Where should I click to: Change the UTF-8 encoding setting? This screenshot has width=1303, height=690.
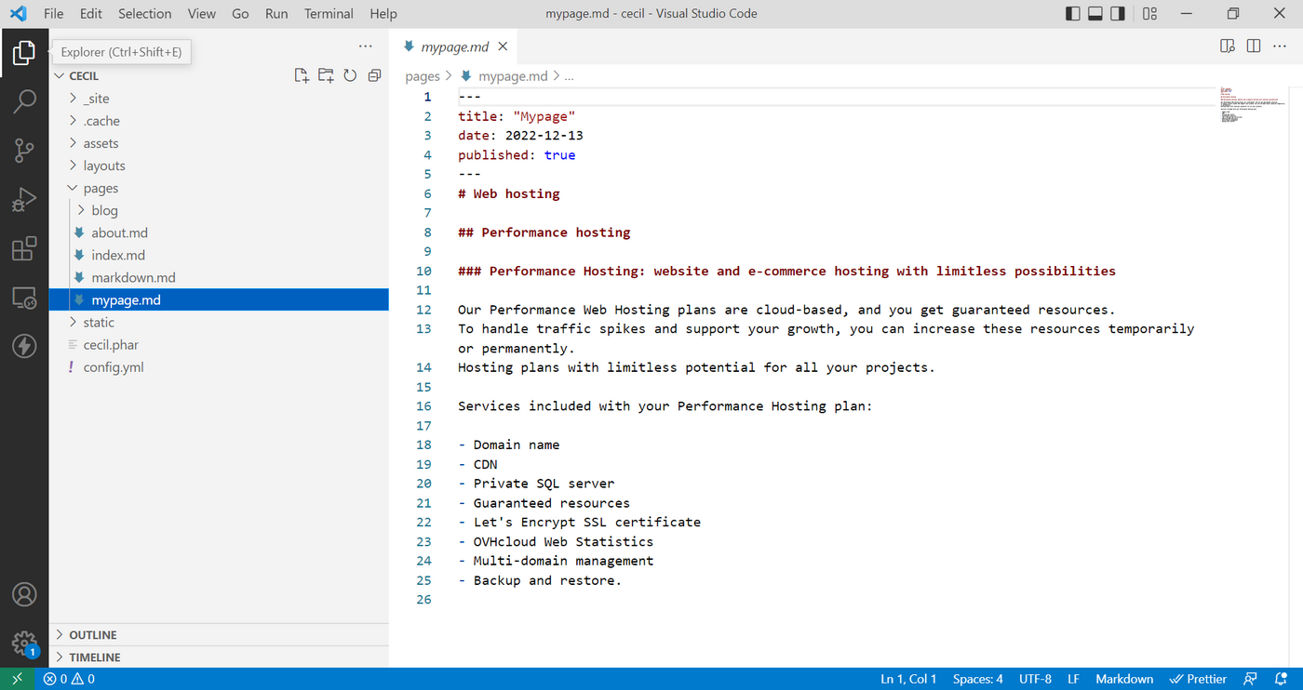1035,679
